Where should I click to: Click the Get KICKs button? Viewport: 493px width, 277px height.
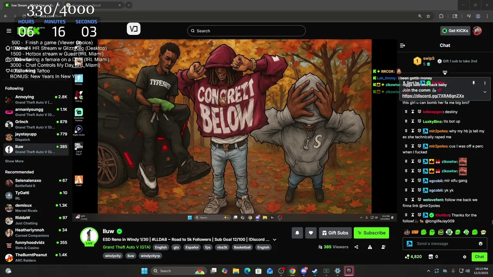click(x=455, y=31)
